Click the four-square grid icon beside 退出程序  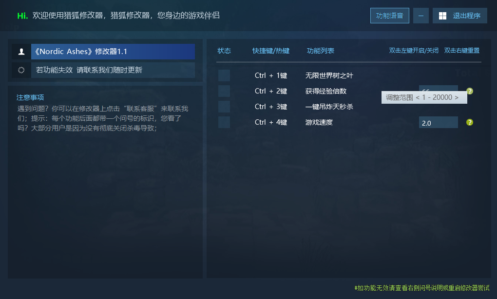tap(442, 16)
